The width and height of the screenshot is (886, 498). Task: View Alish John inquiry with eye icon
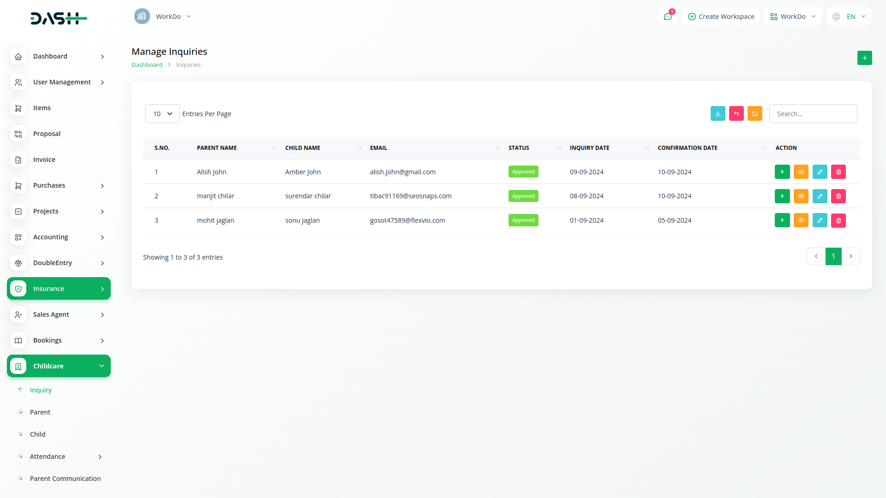click(x=801, y=172)
